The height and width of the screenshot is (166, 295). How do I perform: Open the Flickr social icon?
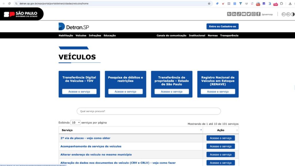(x=229, y=14)
